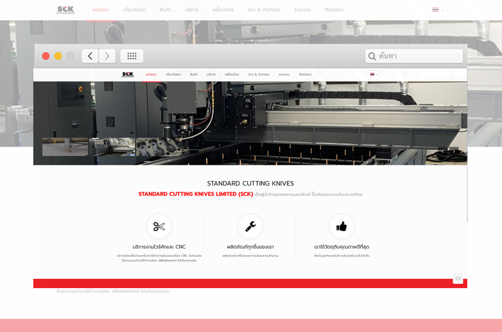This screenshot has width=502, height=332.
Task: Open เครื่องจักร menu inside the browser frame
Action: (232, 75)
